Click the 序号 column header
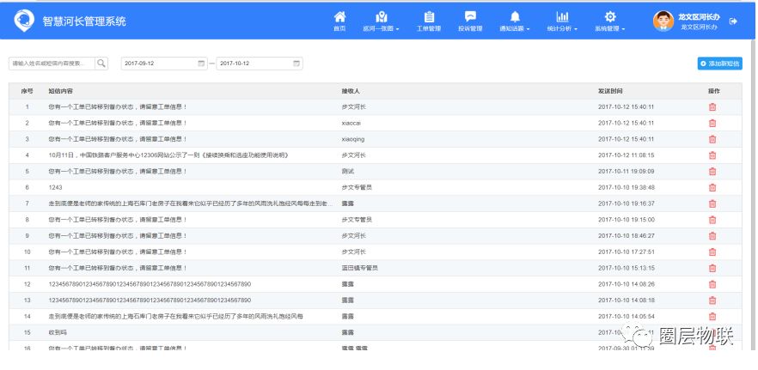 (28, 91)
